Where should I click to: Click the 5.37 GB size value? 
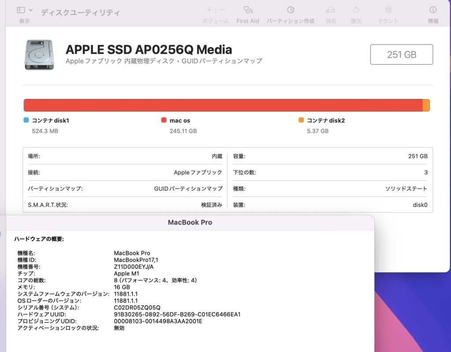318,131
